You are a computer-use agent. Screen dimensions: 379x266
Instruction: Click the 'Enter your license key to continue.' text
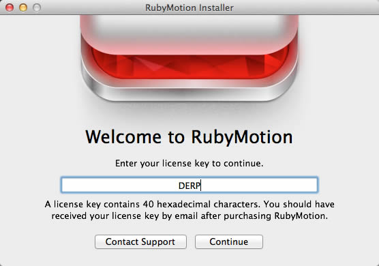click(189, 164)
